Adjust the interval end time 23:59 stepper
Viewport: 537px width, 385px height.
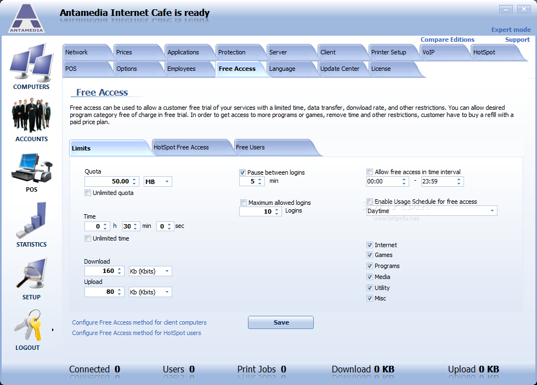coord(459,181)
